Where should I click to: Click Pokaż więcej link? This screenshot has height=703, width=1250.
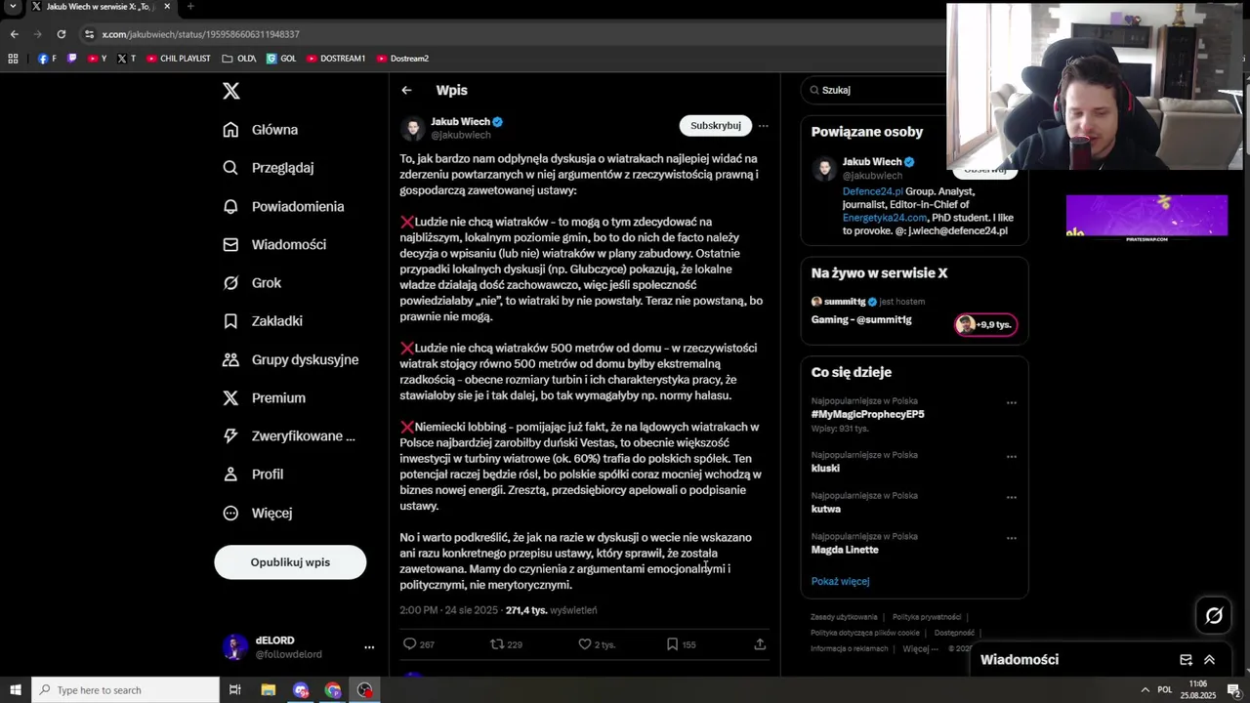(x=840, y=581)
